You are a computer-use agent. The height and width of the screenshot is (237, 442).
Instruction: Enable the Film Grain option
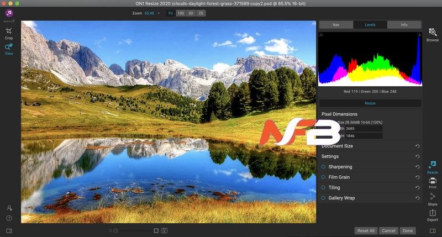[x=324, y=177]
